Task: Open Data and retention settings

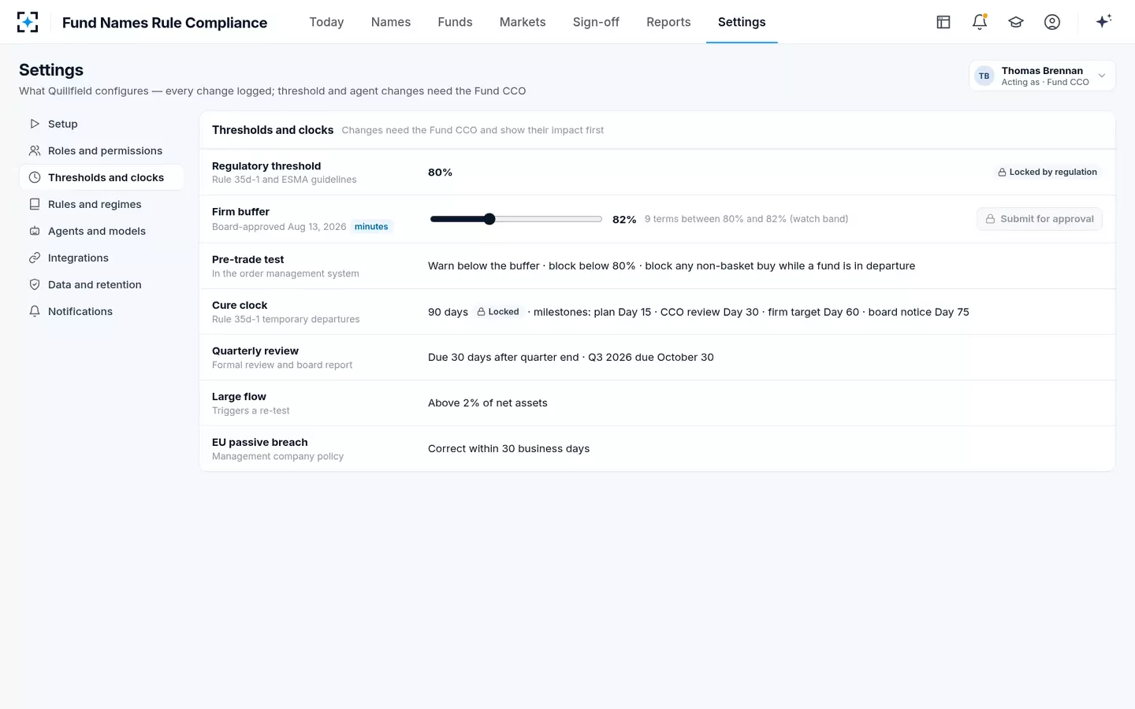Action: [x=101, y=284]
